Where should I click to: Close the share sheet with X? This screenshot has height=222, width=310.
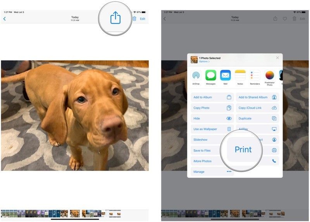tap(277, 58)
